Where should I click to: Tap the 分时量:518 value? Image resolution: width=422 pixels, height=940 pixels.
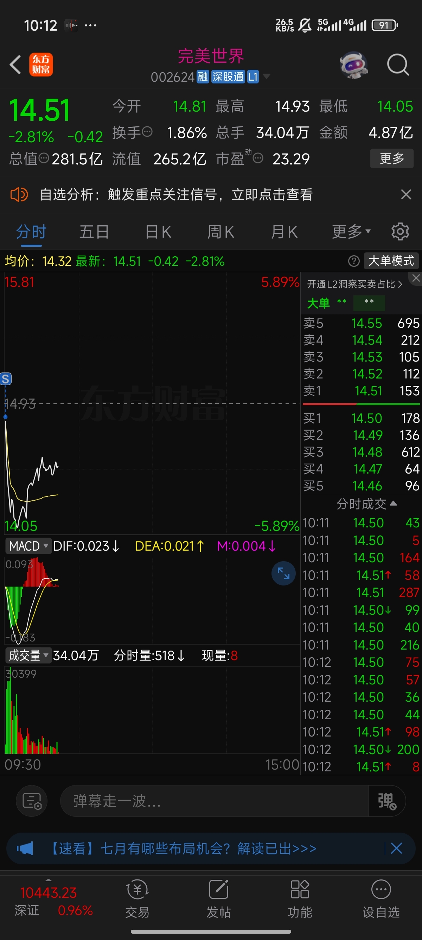(x=149, y=656)
